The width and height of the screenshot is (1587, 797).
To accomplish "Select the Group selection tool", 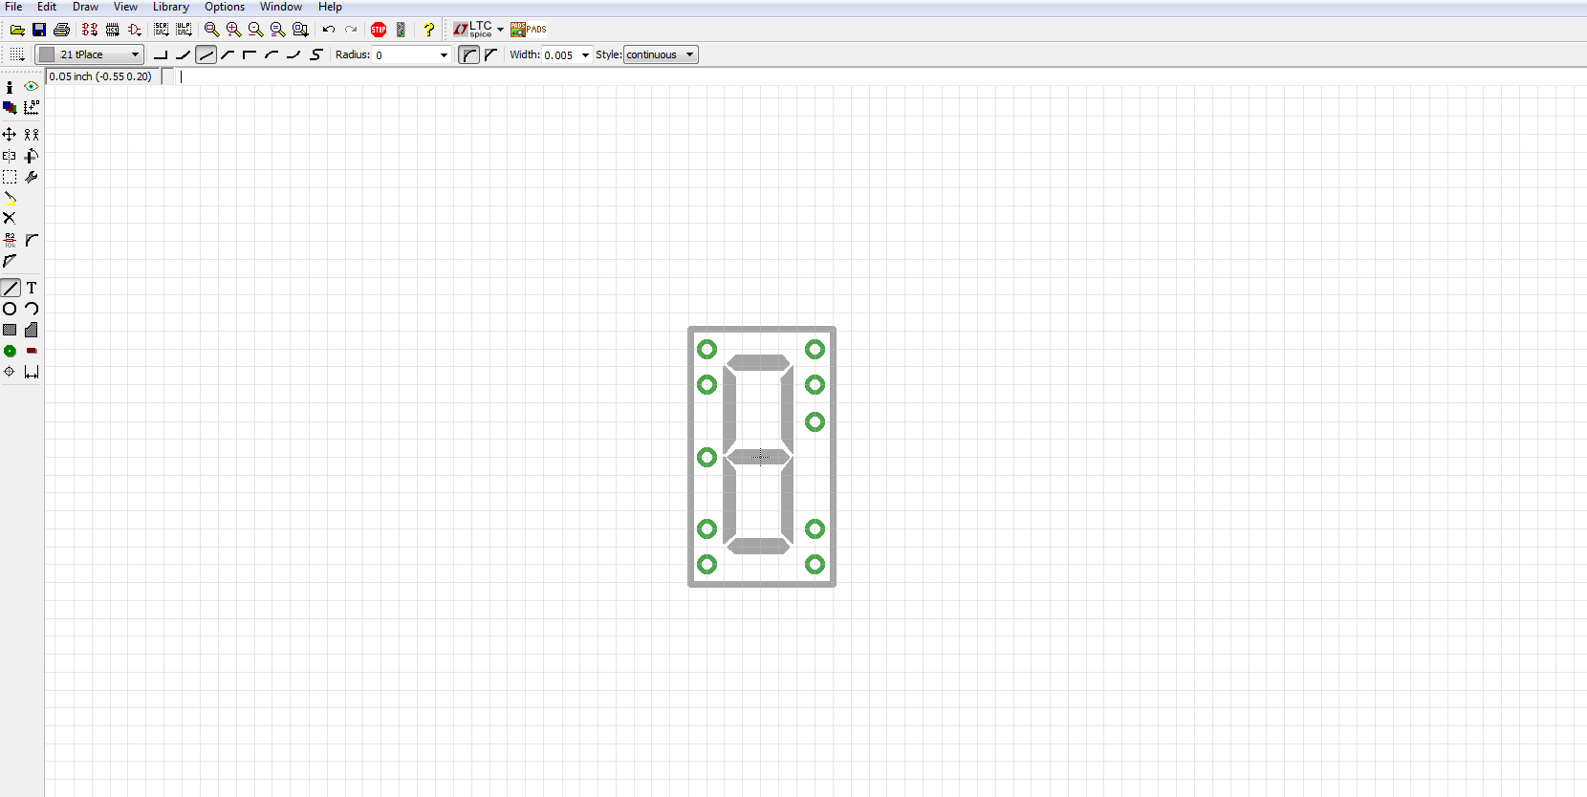I will (x=10, y=177).
